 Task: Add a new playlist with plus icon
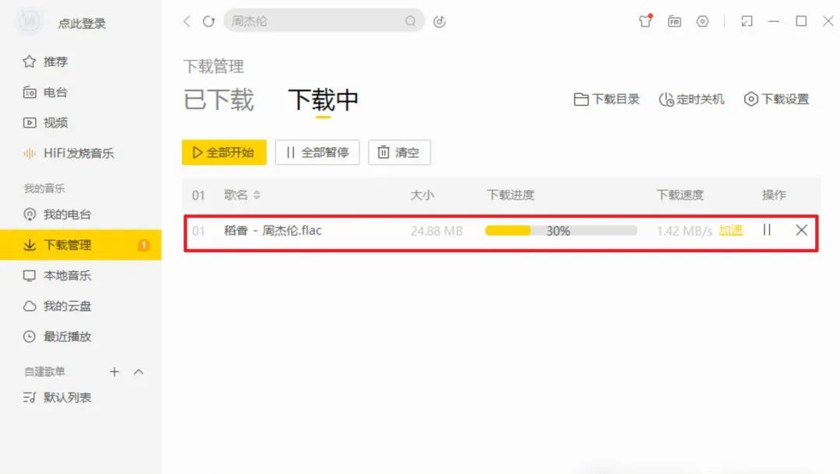tap(114, 371)
